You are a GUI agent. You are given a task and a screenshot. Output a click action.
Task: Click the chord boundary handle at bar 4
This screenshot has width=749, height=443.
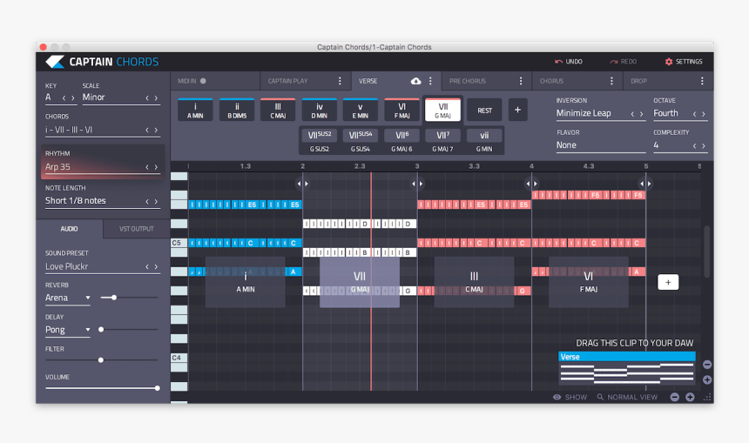(x=531, y=184)
